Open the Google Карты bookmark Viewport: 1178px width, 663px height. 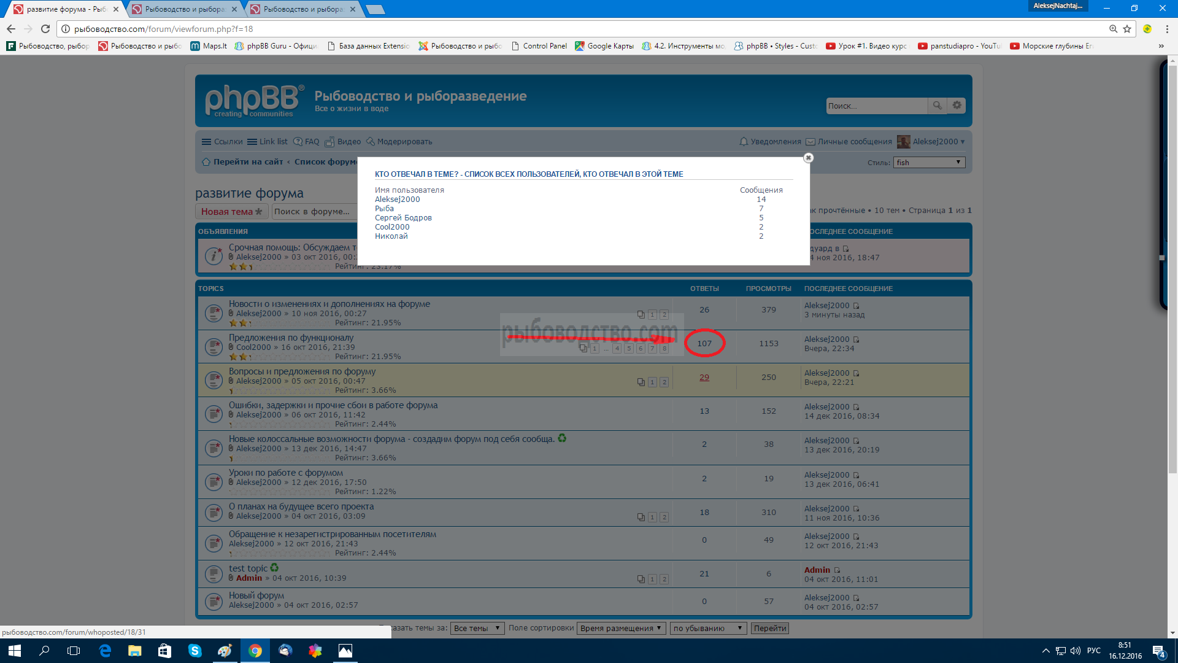(604, 46)
